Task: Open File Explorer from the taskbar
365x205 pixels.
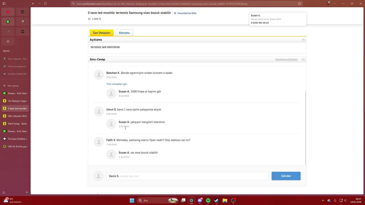Action: [225, 200]
